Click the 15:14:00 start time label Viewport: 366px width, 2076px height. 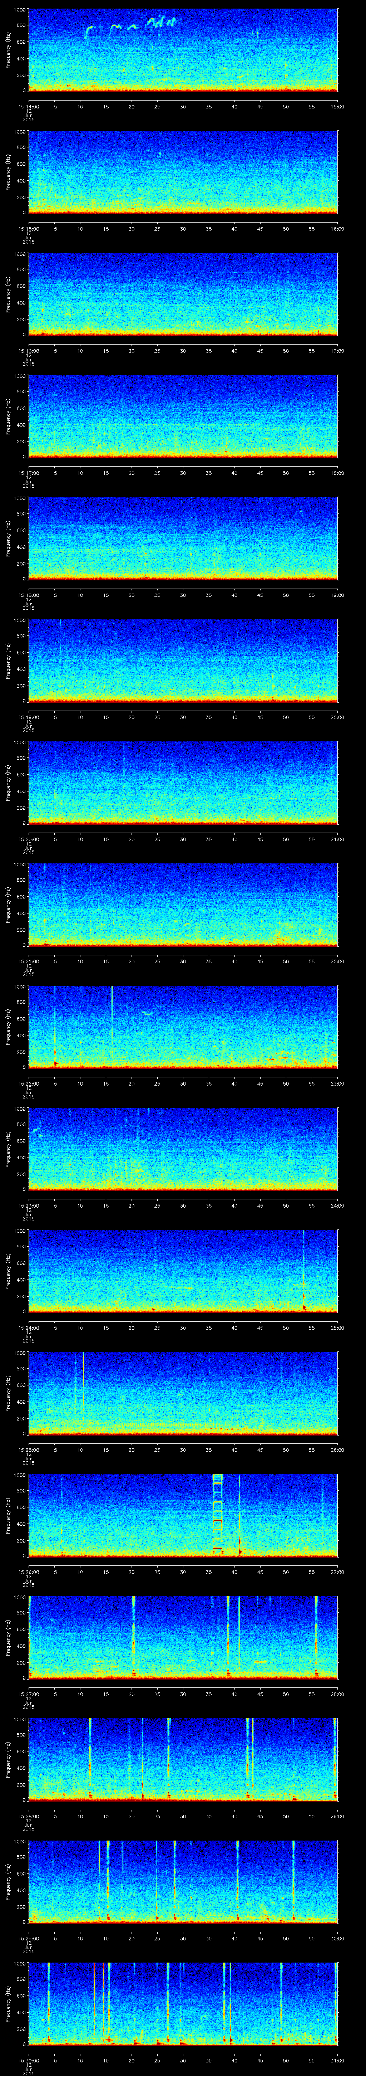pos(28,106)
